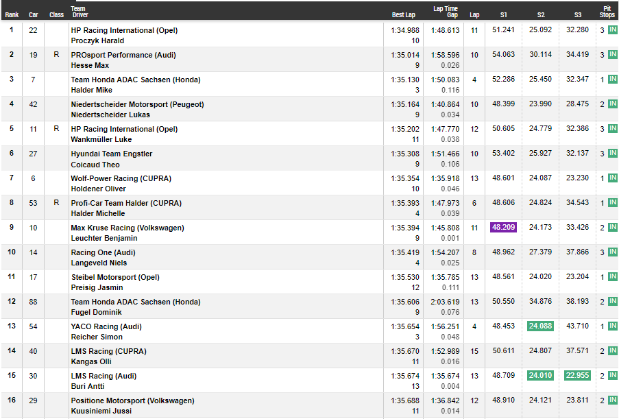
Task: Click the S3 time 43.710
Action: click(x=578, y=326)
